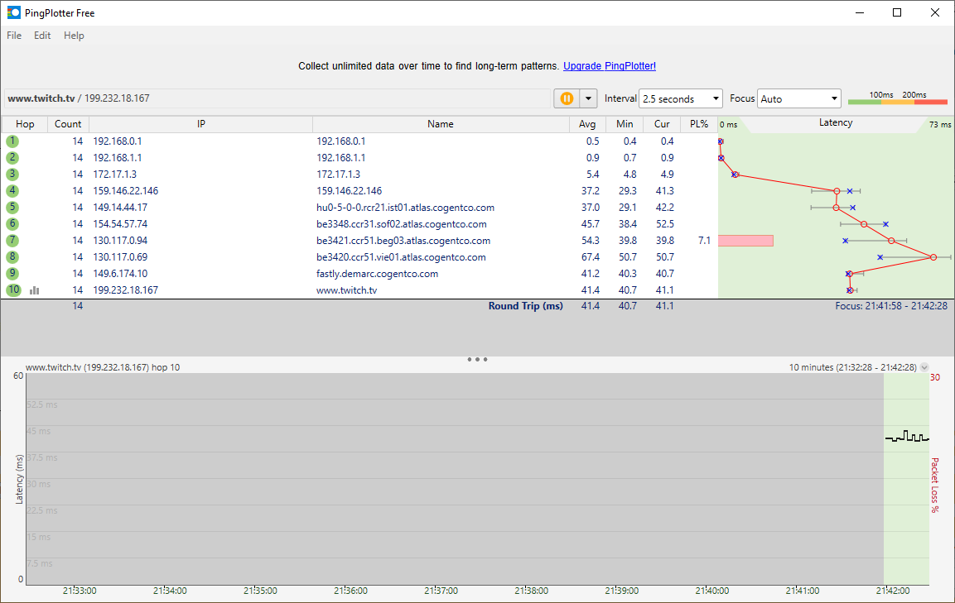The height and width of the screenshot is (603, 955).
Task: Click the Min column header
Action: [625, 124]
